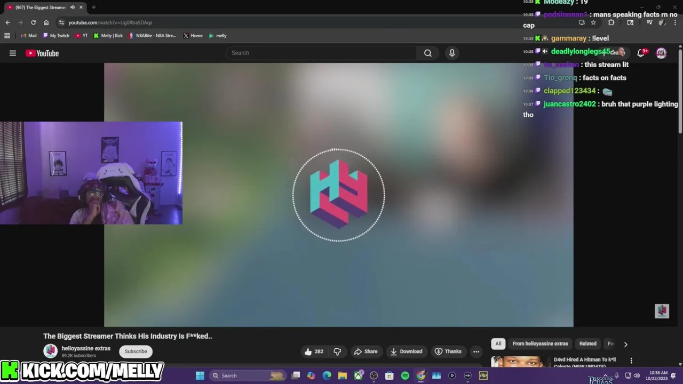
Task: Open a new browser tab
Action: click(93, 7)
